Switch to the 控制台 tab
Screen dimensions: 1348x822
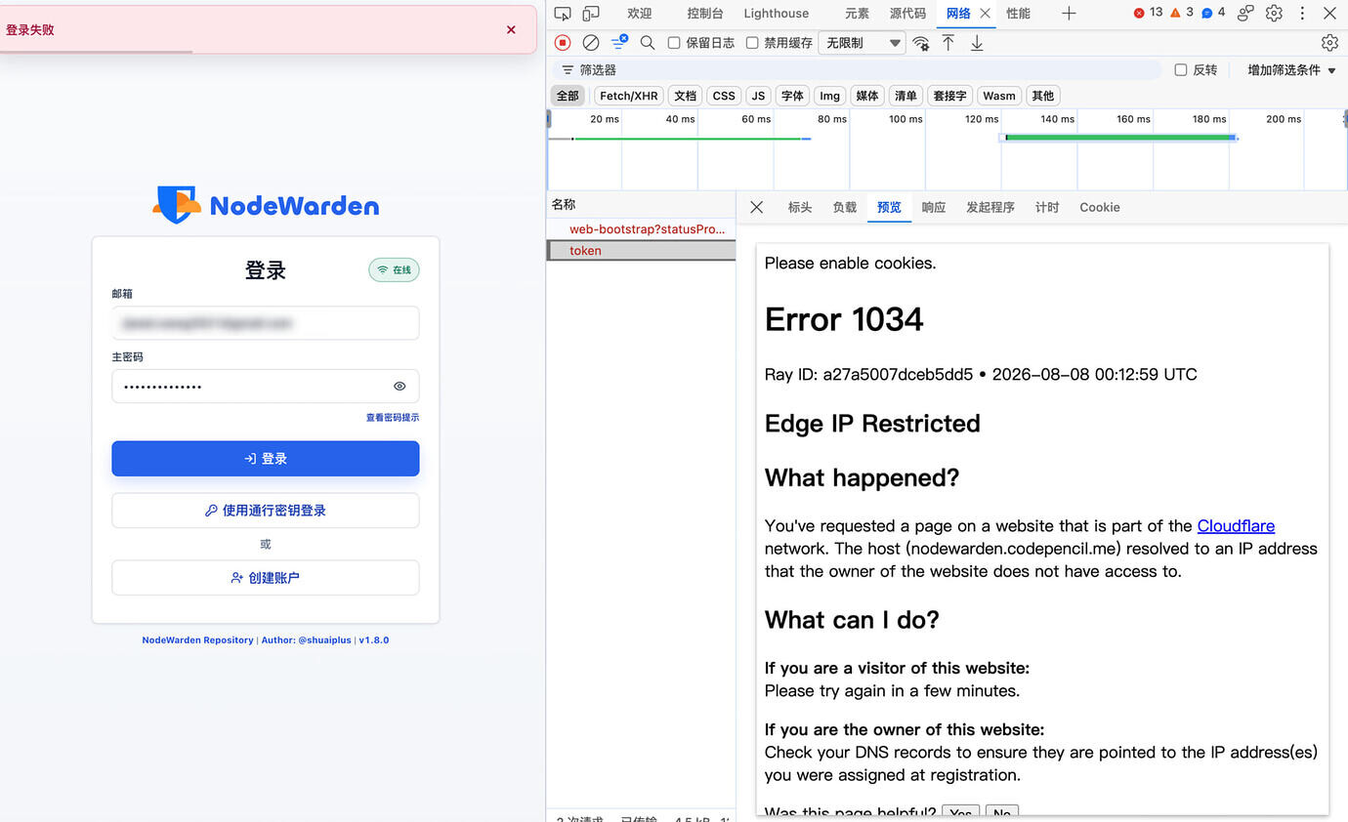[x=705, y=14]
